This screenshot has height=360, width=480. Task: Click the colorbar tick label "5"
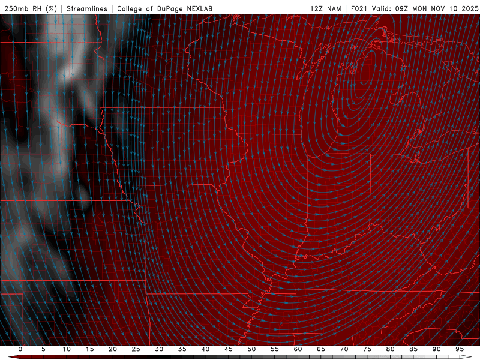[x=43, y=349]
